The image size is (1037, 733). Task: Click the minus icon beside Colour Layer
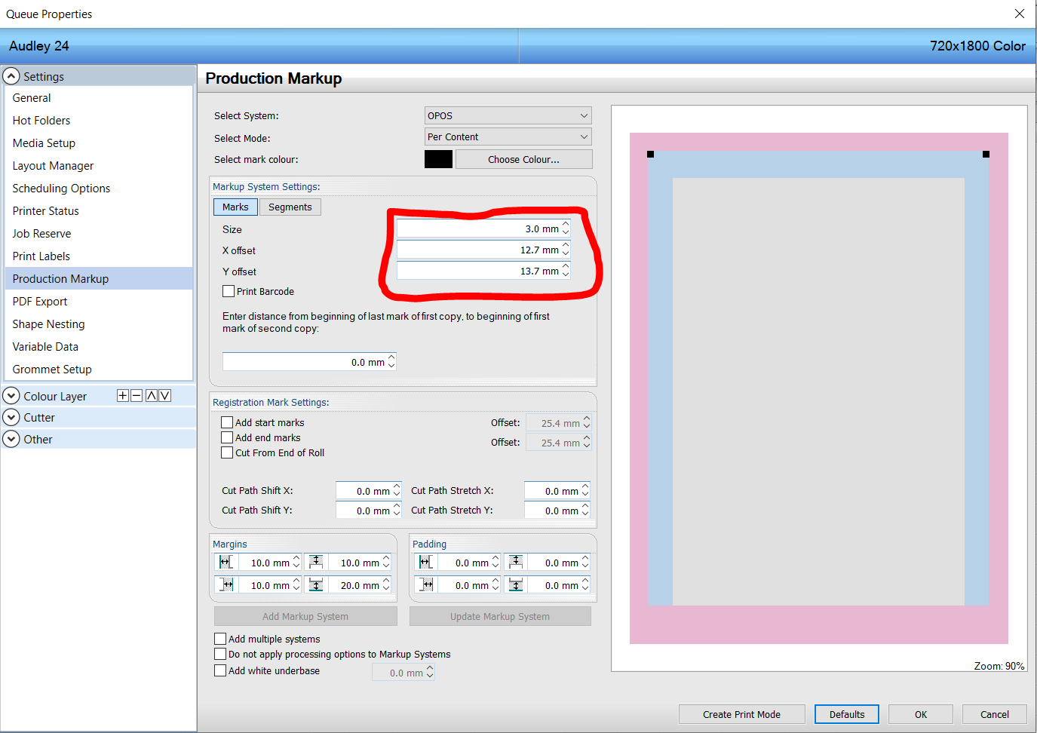coord(137,394)
